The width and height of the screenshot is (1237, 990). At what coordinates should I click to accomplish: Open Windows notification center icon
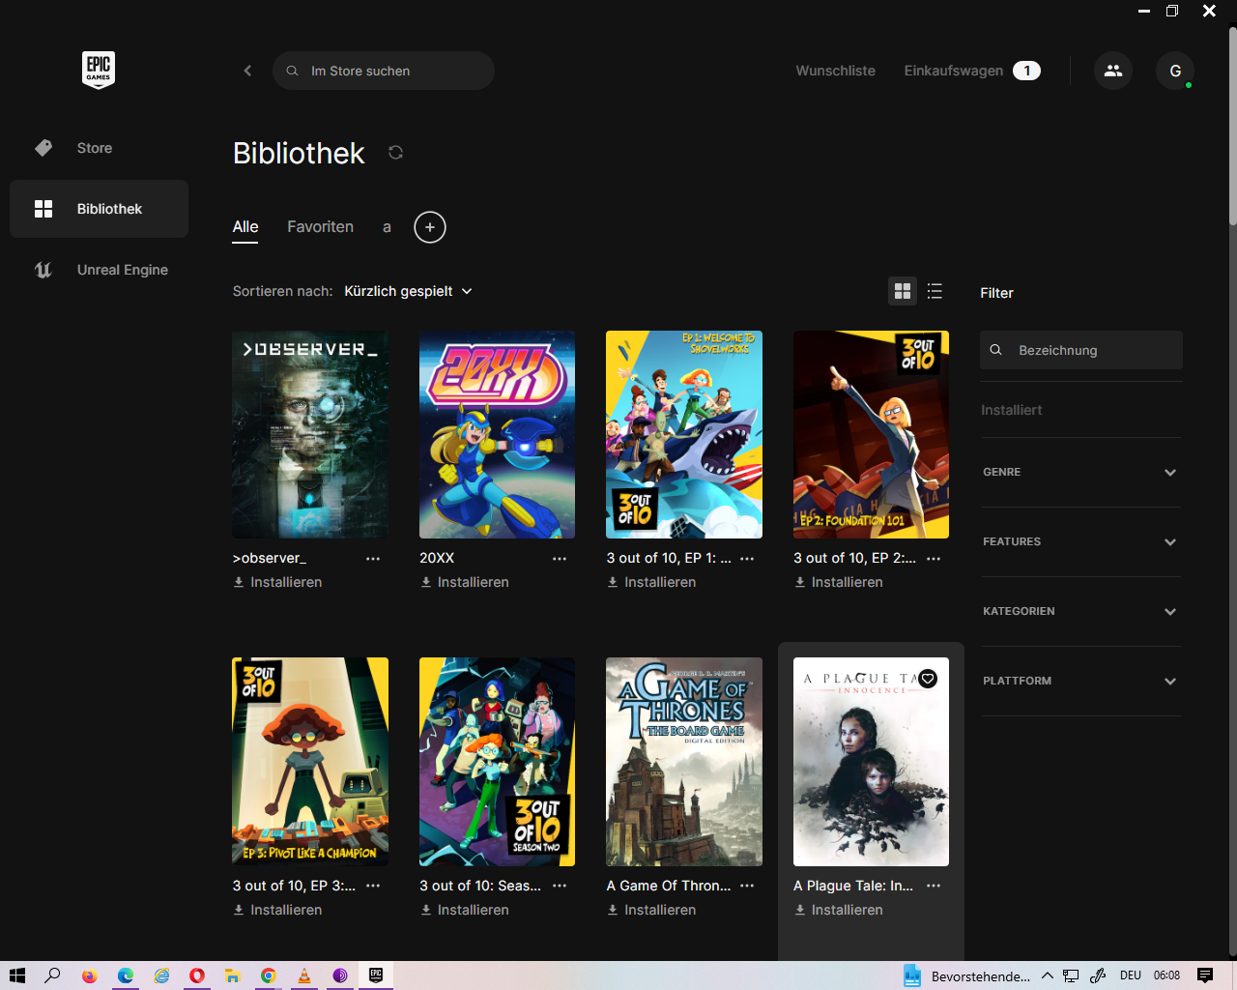click(x=1205, y=975)
